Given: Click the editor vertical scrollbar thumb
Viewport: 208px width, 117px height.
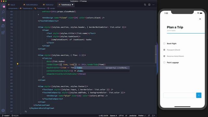Looking at the screenshot, I should tap(156, 54).
